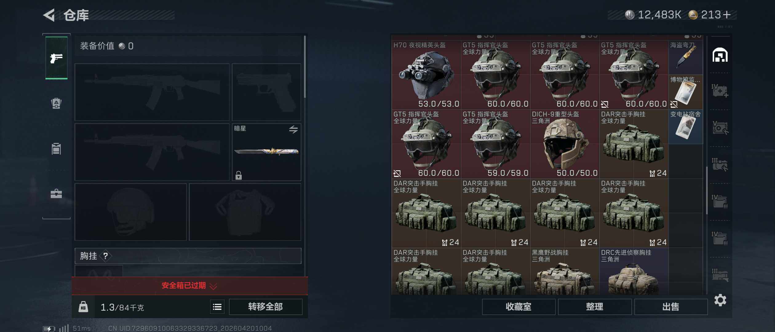Viewport: 775px width, 332px height.
Task: Open the 收藏室 button
Action: tap(519, 307)
